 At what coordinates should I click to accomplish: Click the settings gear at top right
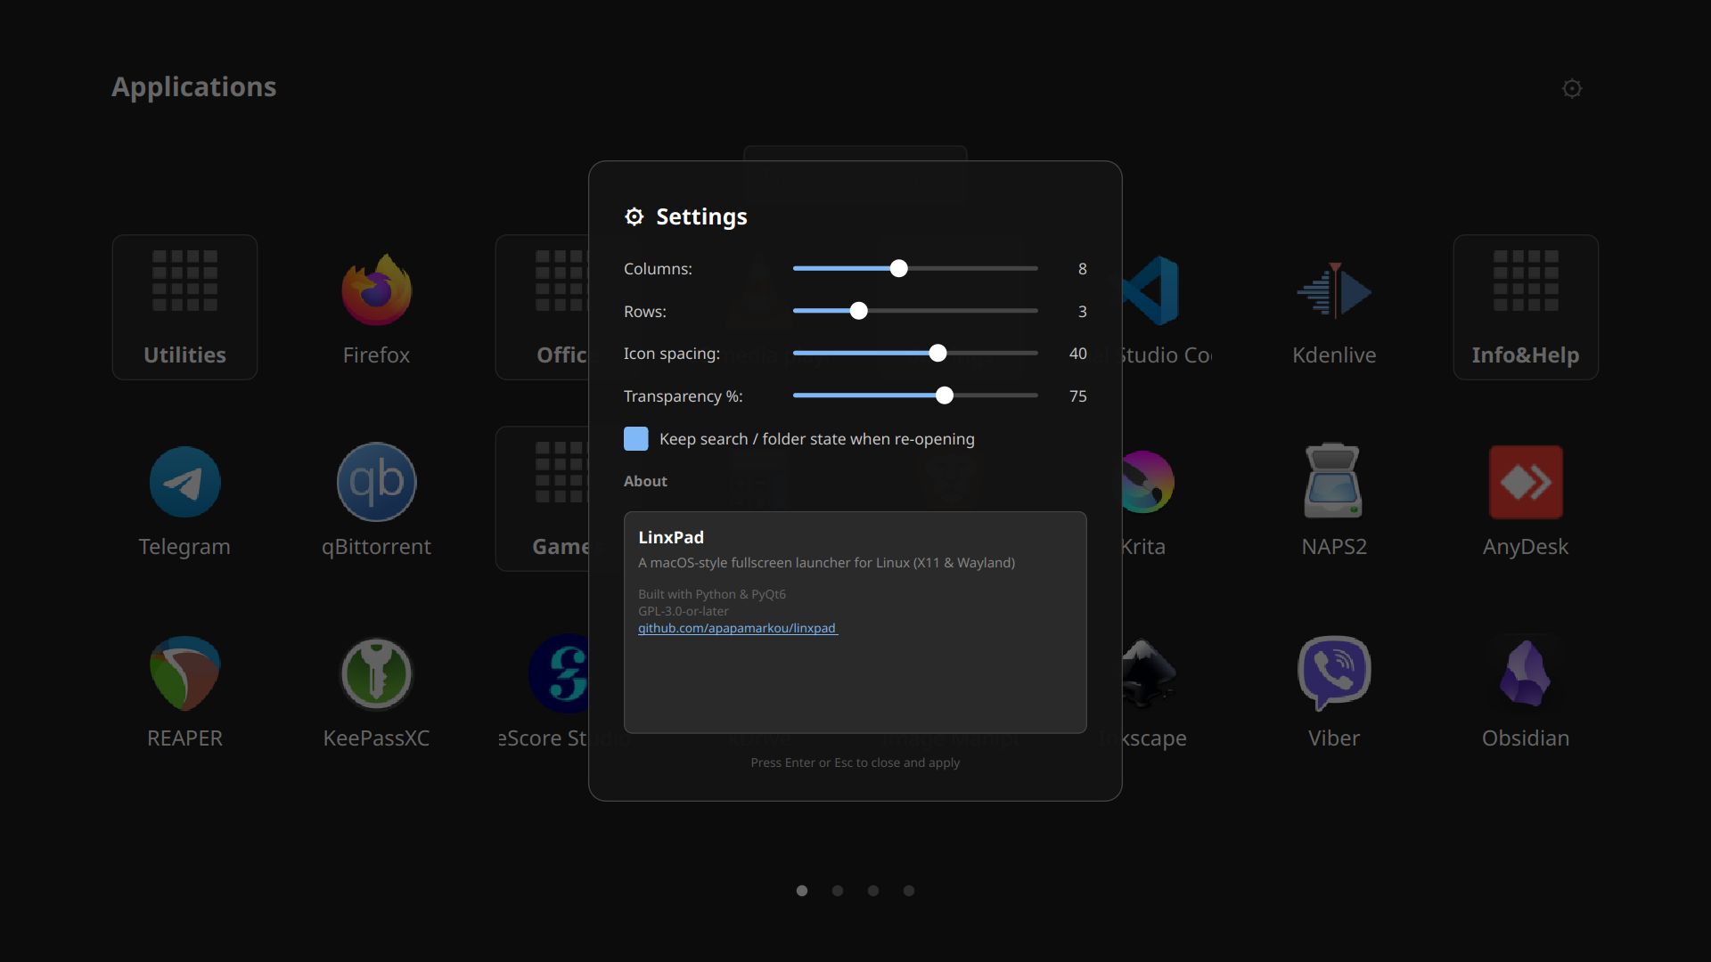[1572, 88]
